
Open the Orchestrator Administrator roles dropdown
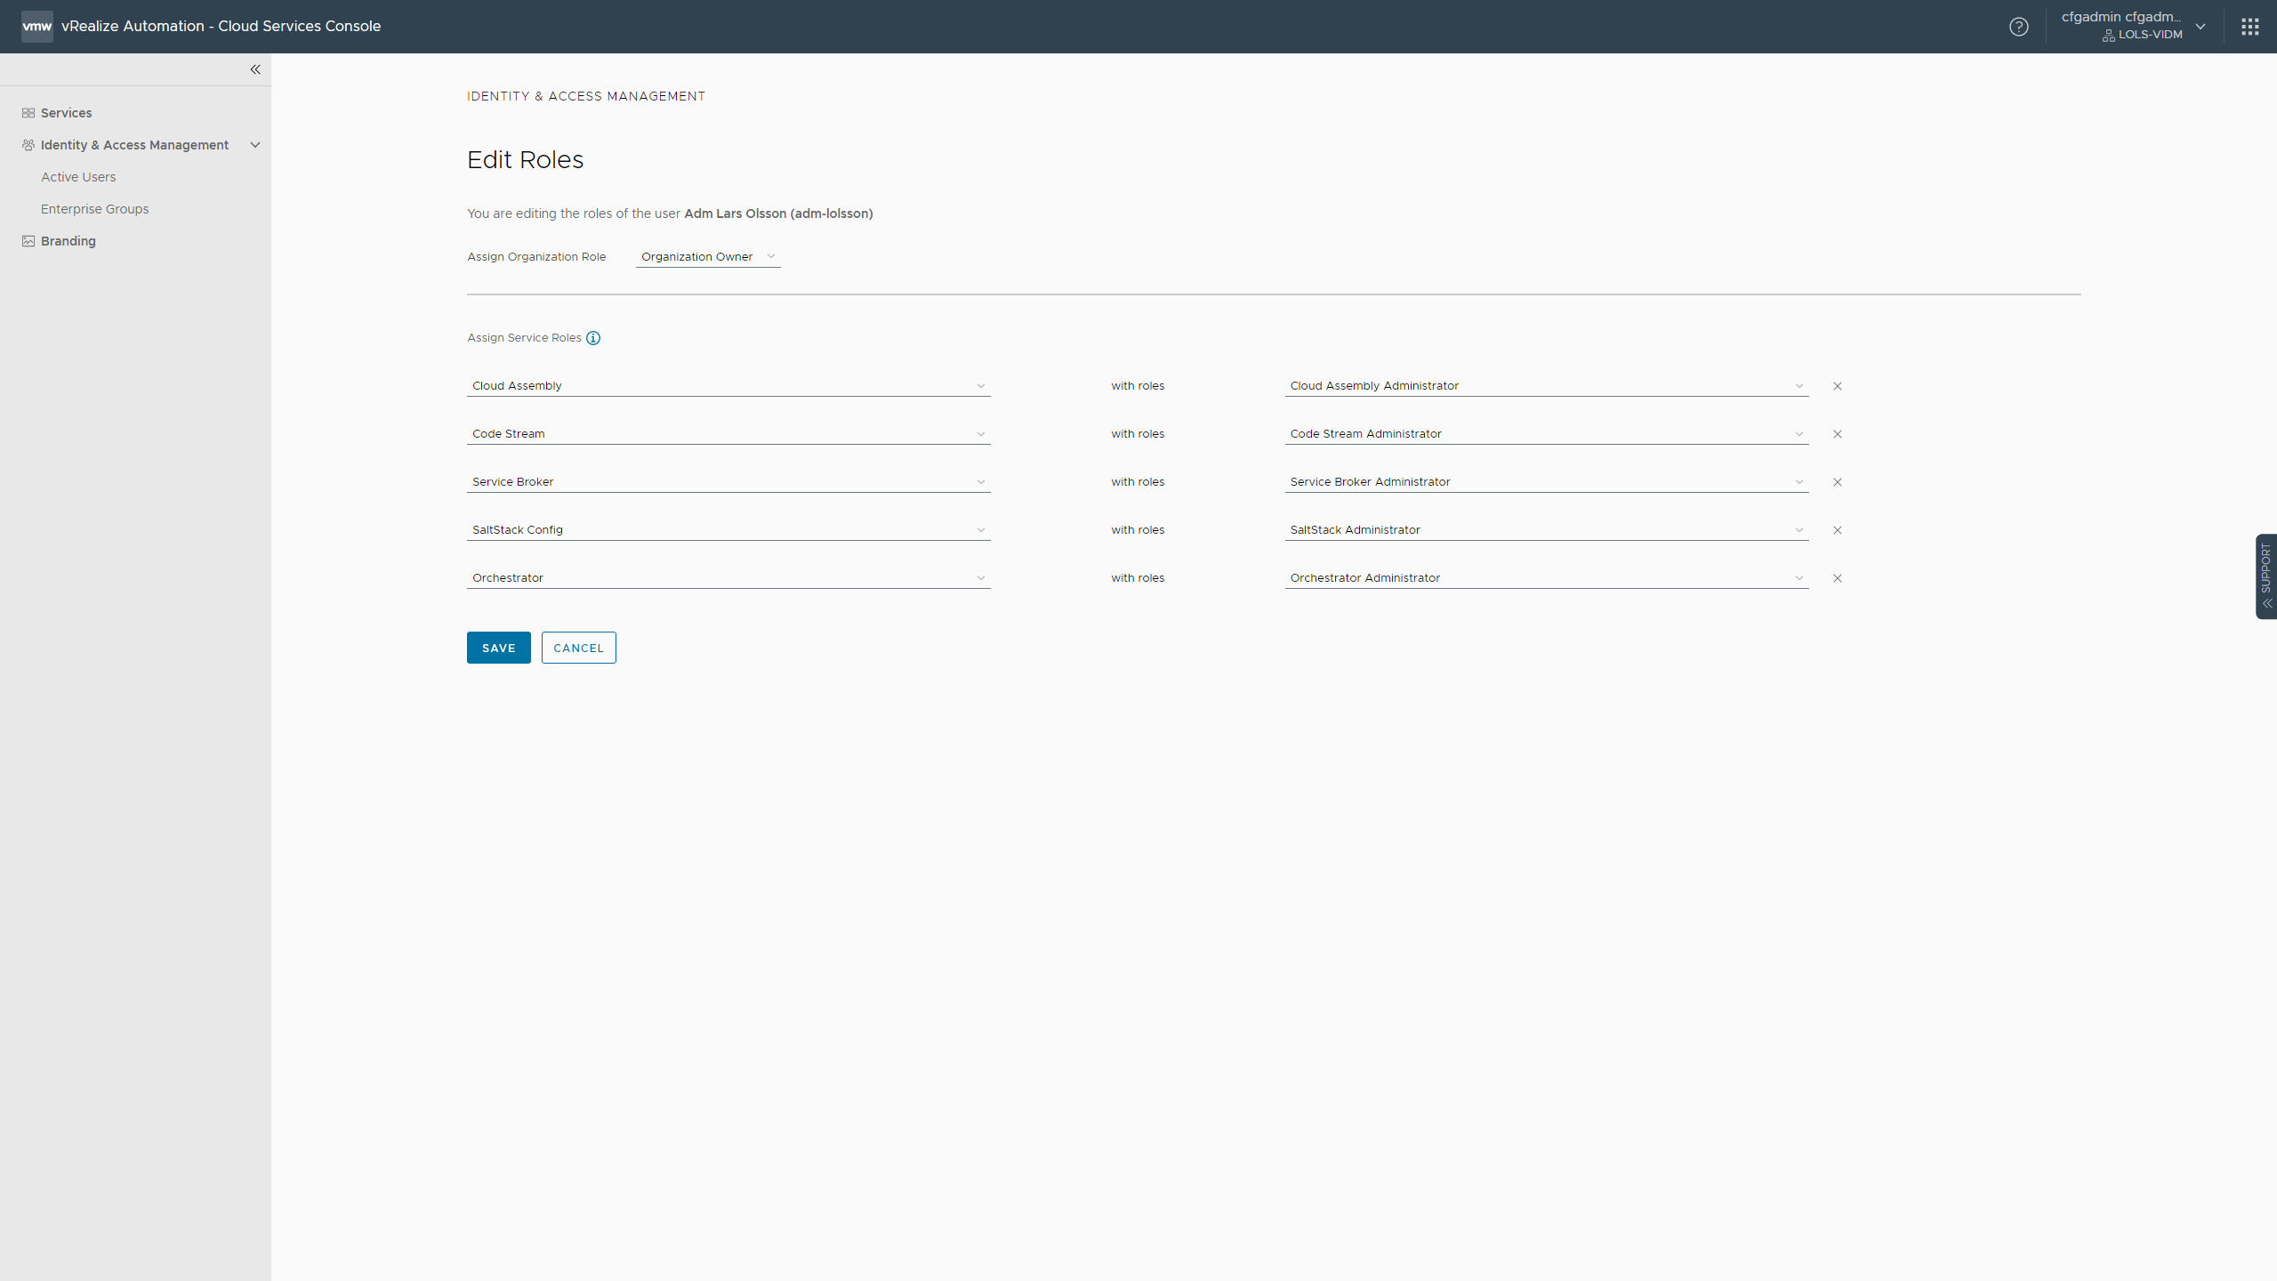click(1547, 578)
